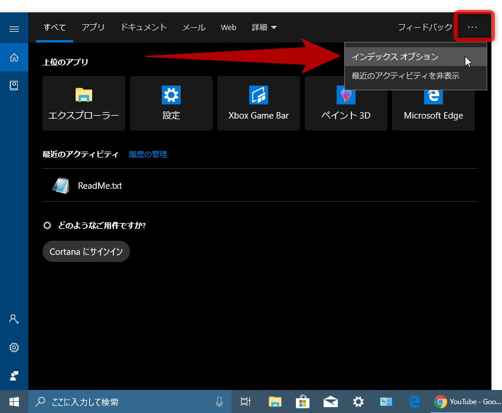
Task: Open Microsoft Store on the taskbar
Action: click(302, 402)
